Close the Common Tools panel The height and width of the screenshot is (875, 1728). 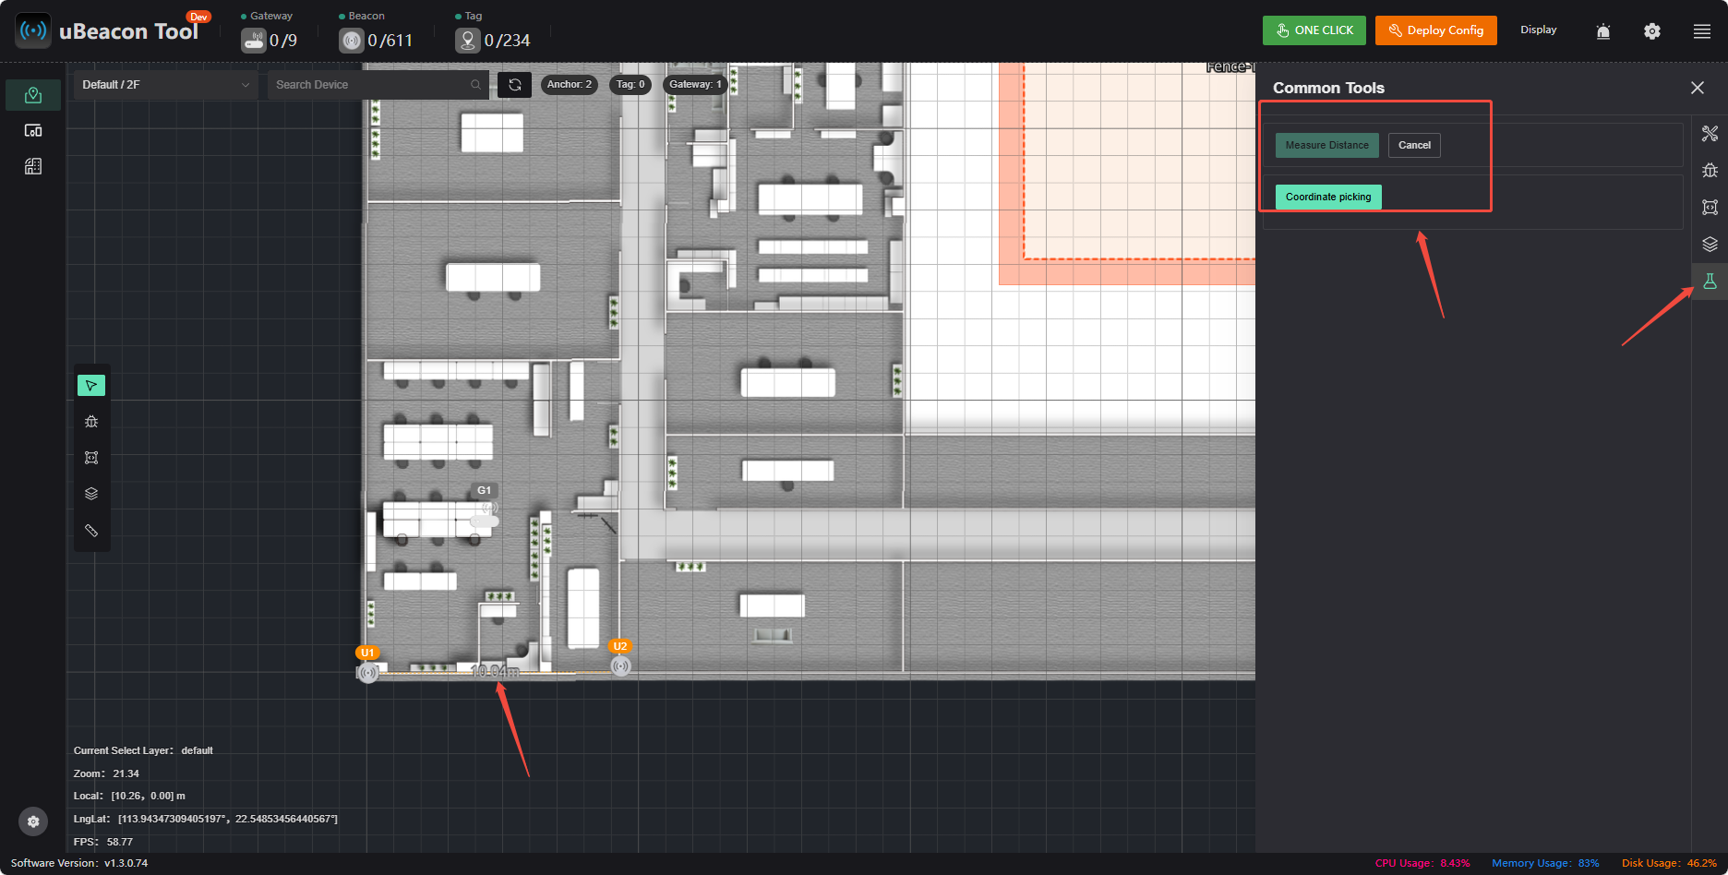pyautogui.click(x=1698, y=88)
